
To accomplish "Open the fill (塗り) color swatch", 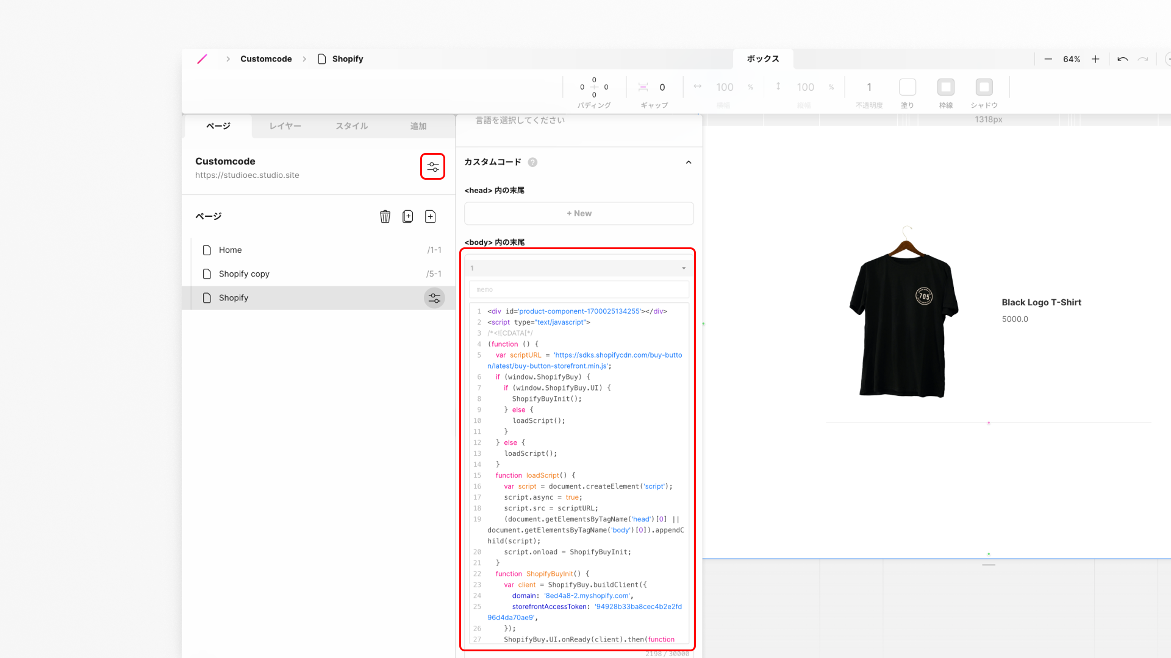I will point(908,87).
